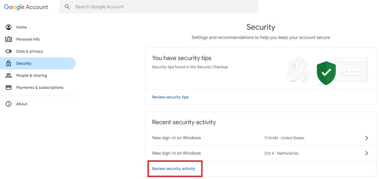Click Review security activity link
Image resolution: width=379 pixels, height=179 pixels.
(174, 169)
